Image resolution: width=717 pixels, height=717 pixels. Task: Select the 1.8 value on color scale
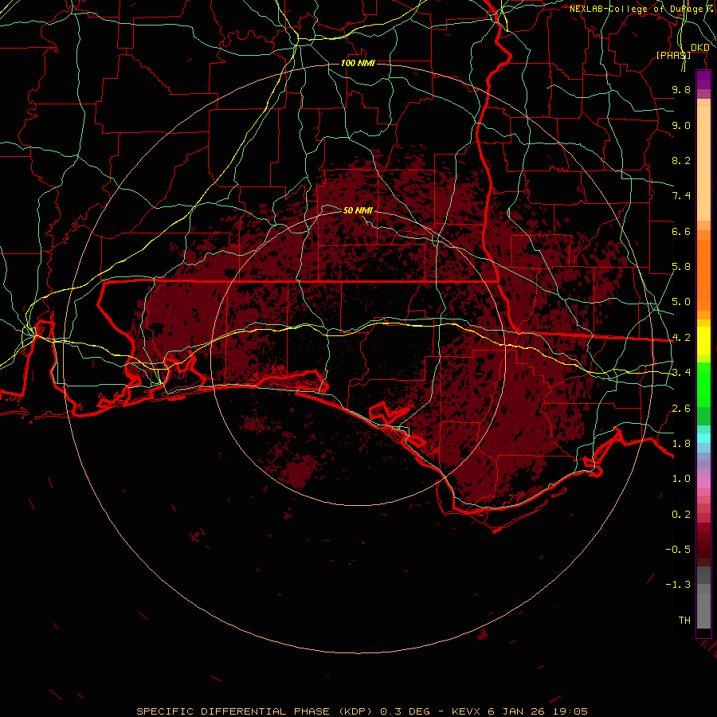(x=681, y=444)
